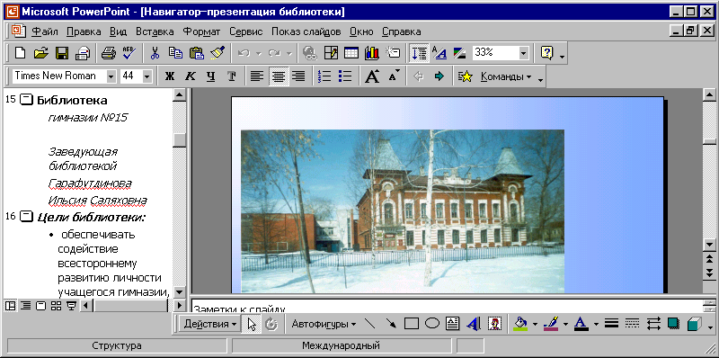This screenshot has height=358, width=719.
Task: Insert WordArt with the tilted A icon
Action: tap(473, 324)
